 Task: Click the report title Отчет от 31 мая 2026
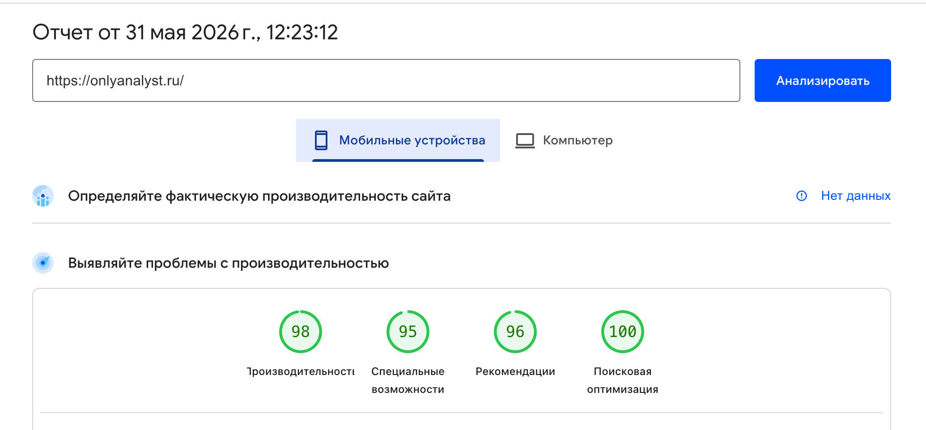pos(185,32)
